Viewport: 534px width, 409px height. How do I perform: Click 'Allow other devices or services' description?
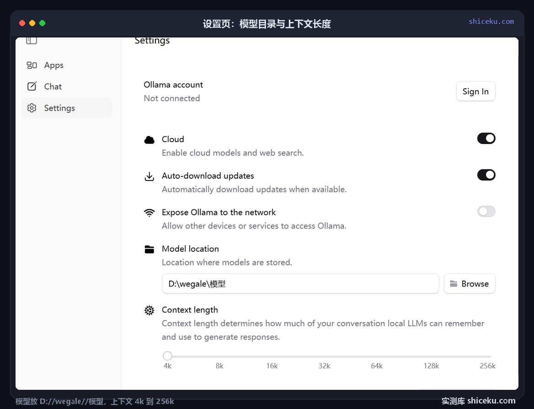pyautogui.click(x=254, y=226)
